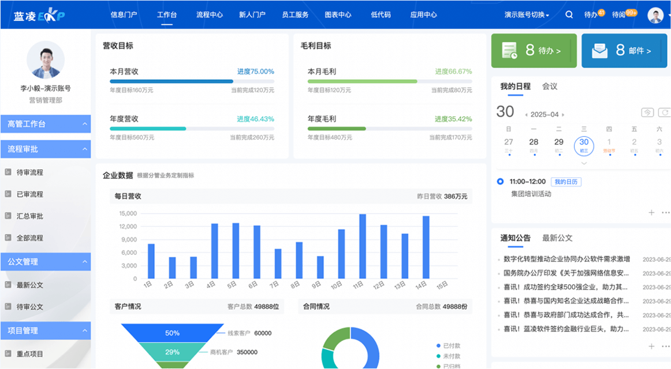
Task: Expand calendar with chevron below date 30
Action: [x=584, y=163]
